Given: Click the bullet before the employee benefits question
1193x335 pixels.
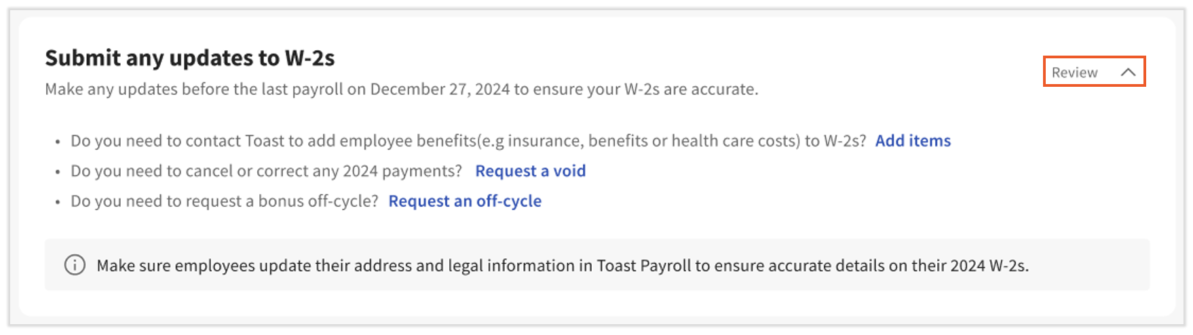Looking at the screenshot, I should [58, 142].
